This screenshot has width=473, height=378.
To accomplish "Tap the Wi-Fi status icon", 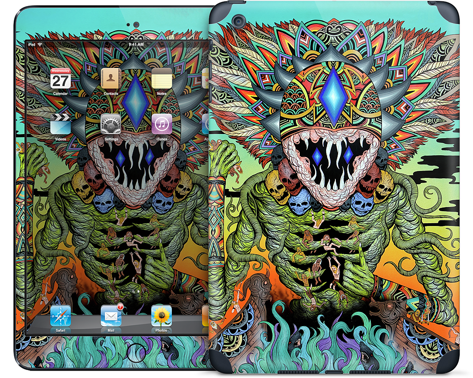I will (40, 44).
